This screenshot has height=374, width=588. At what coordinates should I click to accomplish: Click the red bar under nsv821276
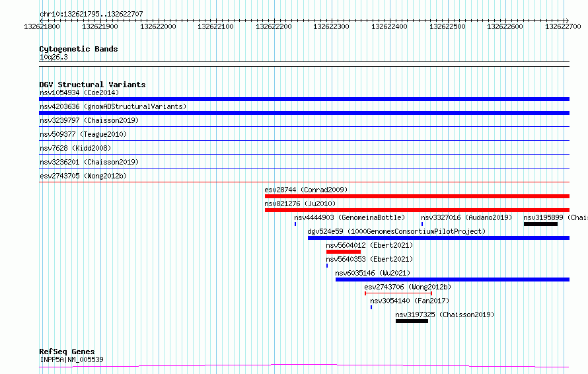click(417, 210)
